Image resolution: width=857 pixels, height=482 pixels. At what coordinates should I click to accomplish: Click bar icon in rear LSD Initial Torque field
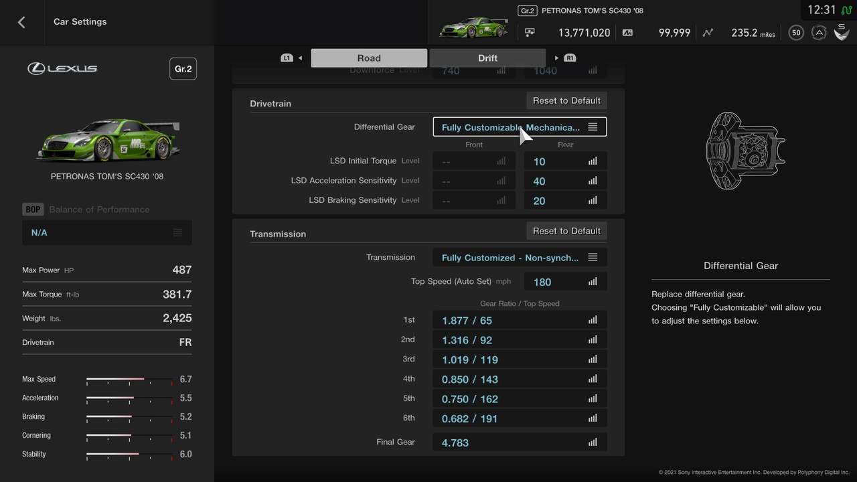(593, 161)
